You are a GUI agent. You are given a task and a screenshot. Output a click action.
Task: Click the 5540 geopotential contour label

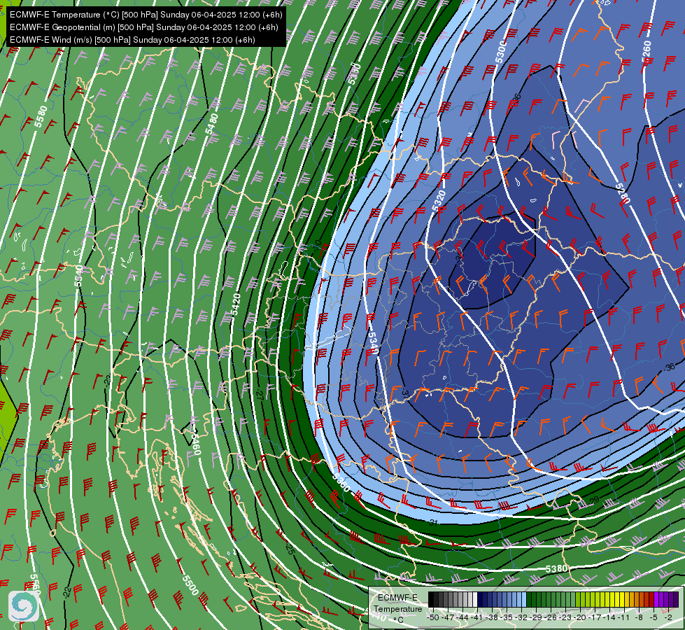78,275
